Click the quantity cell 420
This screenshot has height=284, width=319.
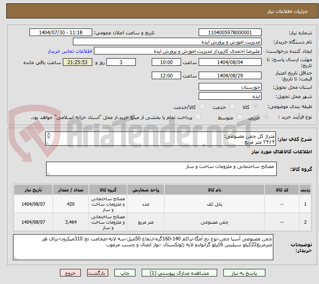70,204
